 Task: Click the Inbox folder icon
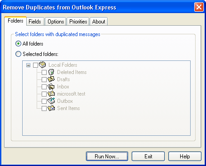point(51,87)
